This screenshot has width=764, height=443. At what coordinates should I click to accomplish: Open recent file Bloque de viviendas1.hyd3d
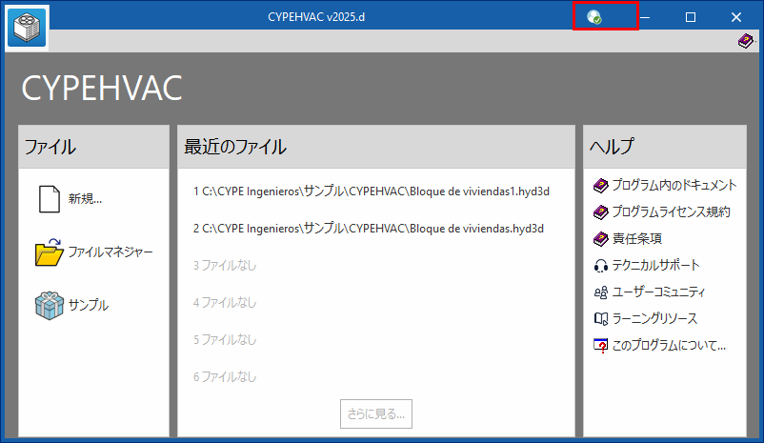pyautogui.click(x=372, y=191)
